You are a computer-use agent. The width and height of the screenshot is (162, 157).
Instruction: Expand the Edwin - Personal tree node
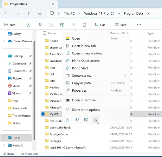click(x=4, y=41)
